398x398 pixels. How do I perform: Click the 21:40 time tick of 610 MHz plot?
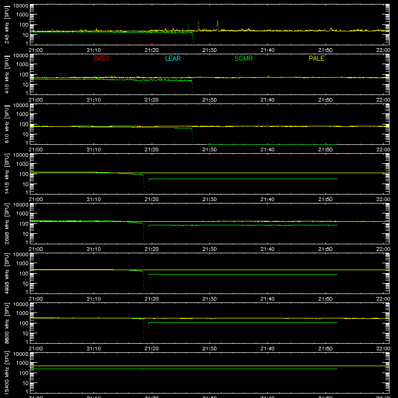tap(267, 150)
